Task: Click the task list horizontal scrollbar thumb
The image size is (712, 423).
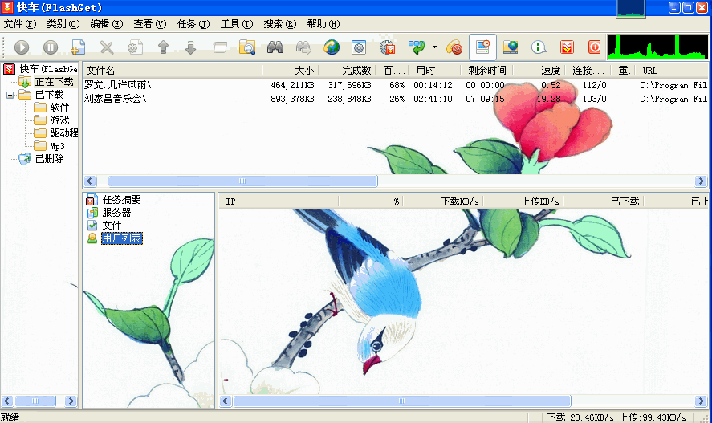Action: (242, 181)
